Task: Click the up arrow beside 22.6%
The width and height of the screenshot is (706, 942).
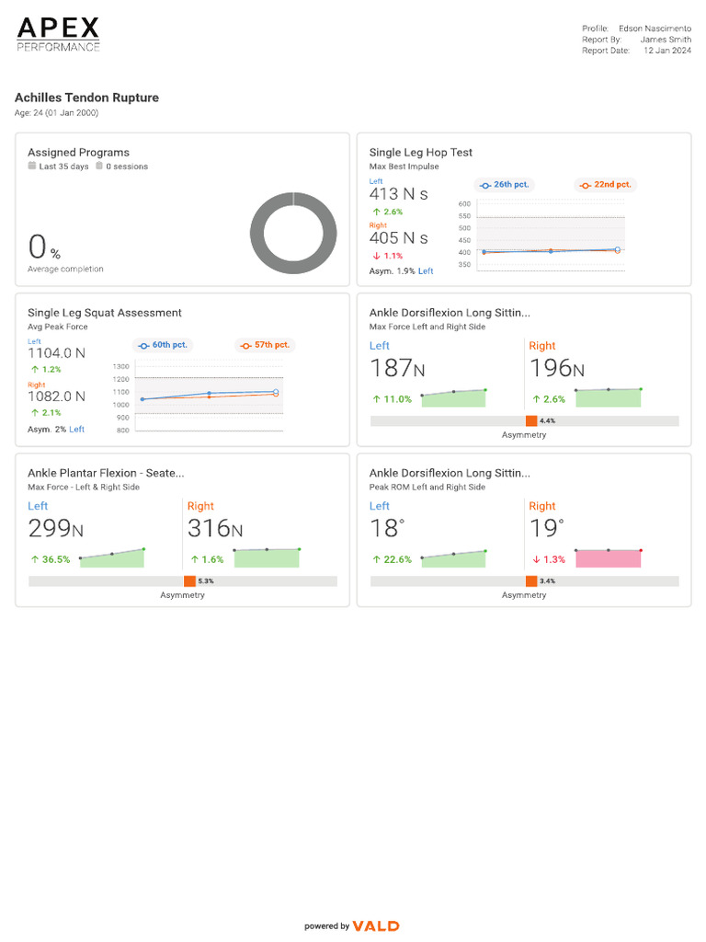Action: tap(376, 559)
